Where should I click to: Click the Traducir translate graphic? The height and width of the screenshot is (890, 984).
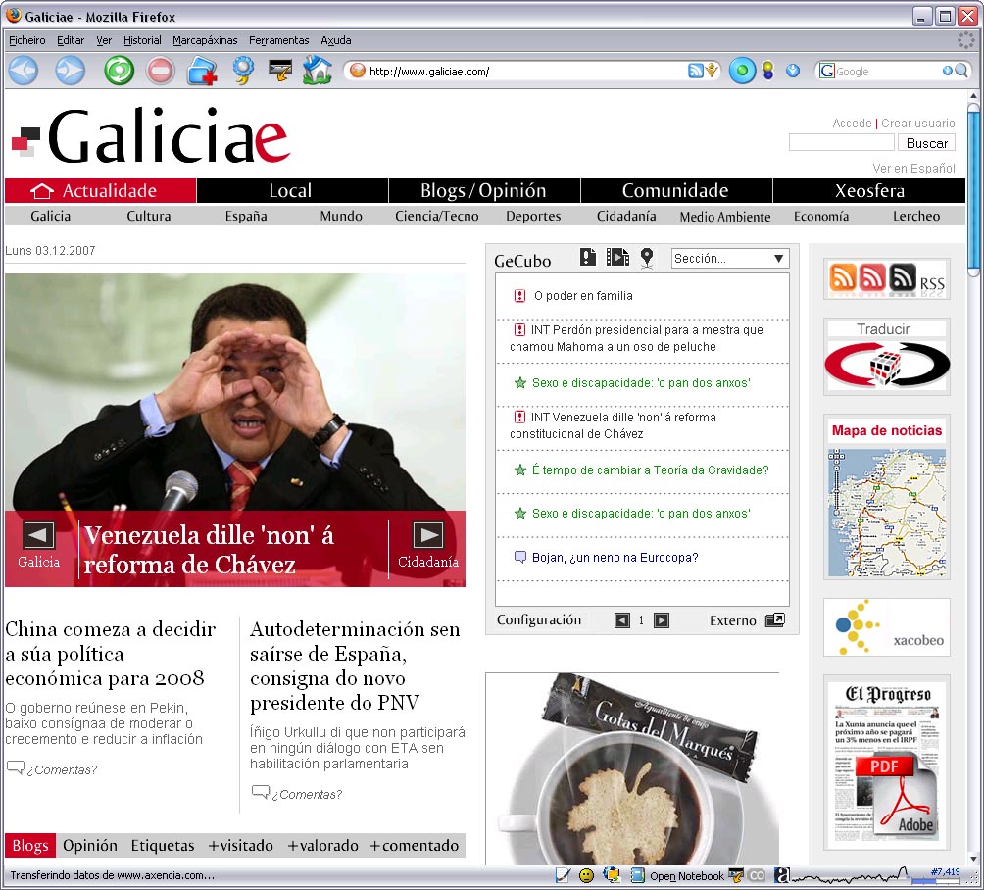[887, 364]
